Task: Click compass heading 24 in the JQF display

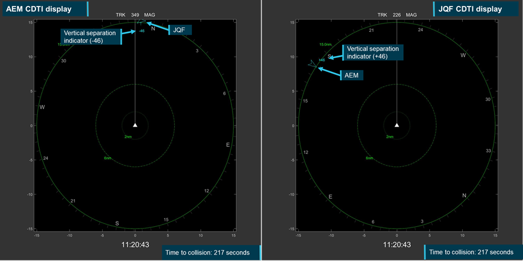Action: pyautogui.click(x=421, y=29)
